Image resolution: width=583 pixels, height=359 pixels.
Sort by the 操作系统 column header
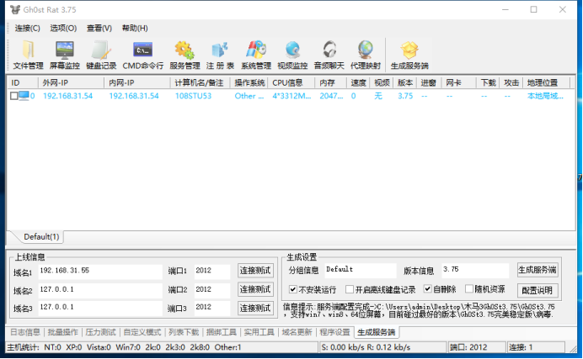coord(249,82)
